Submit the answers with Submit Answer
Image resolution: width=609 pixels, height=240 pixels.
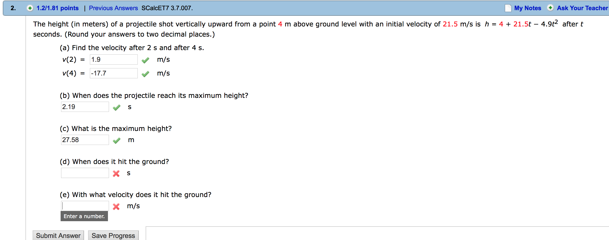click(x=58, y=235)
